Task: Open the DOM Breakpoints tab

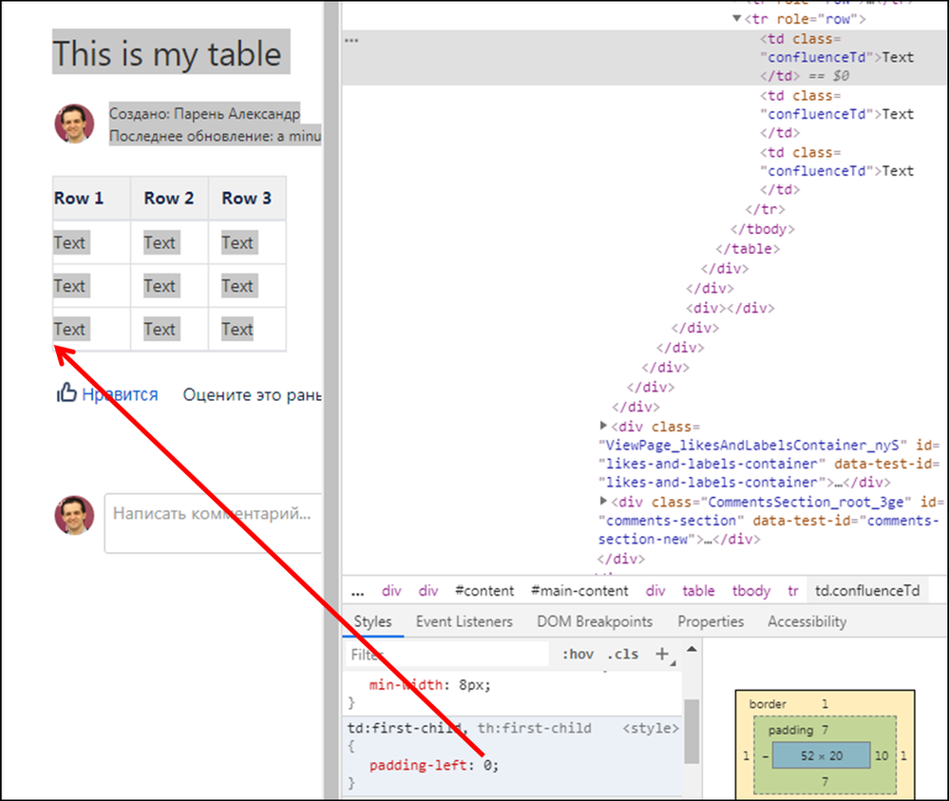Action: click(595, 621)
